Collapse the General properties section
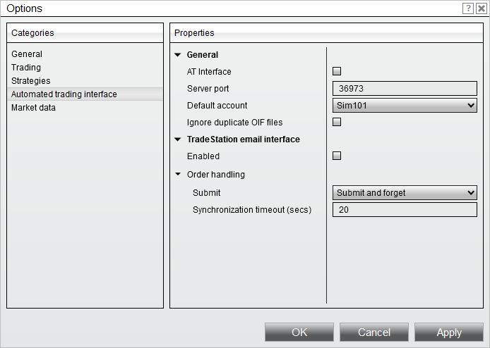 (x=177, y=55)
